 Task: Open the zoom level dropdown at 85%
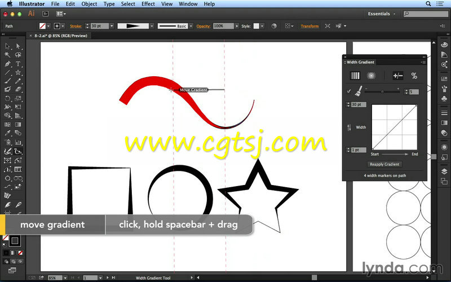65,278
